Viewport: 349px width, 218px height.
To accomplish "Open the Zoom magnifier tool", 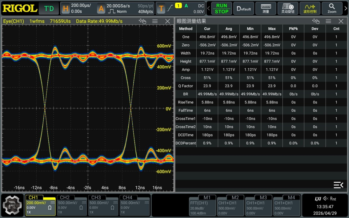I will click(332, 8).
